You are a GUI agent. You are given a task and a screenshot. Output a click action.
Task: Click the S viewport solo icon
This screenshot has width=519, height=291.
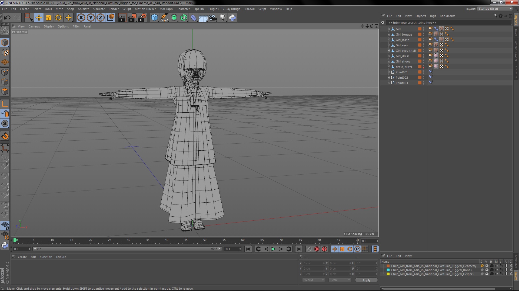click(5, 123)
